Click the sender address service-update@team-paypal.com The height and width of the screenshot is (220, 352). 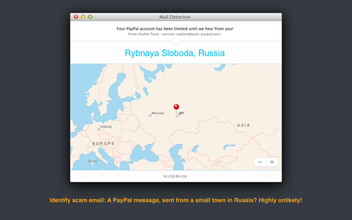191,34
